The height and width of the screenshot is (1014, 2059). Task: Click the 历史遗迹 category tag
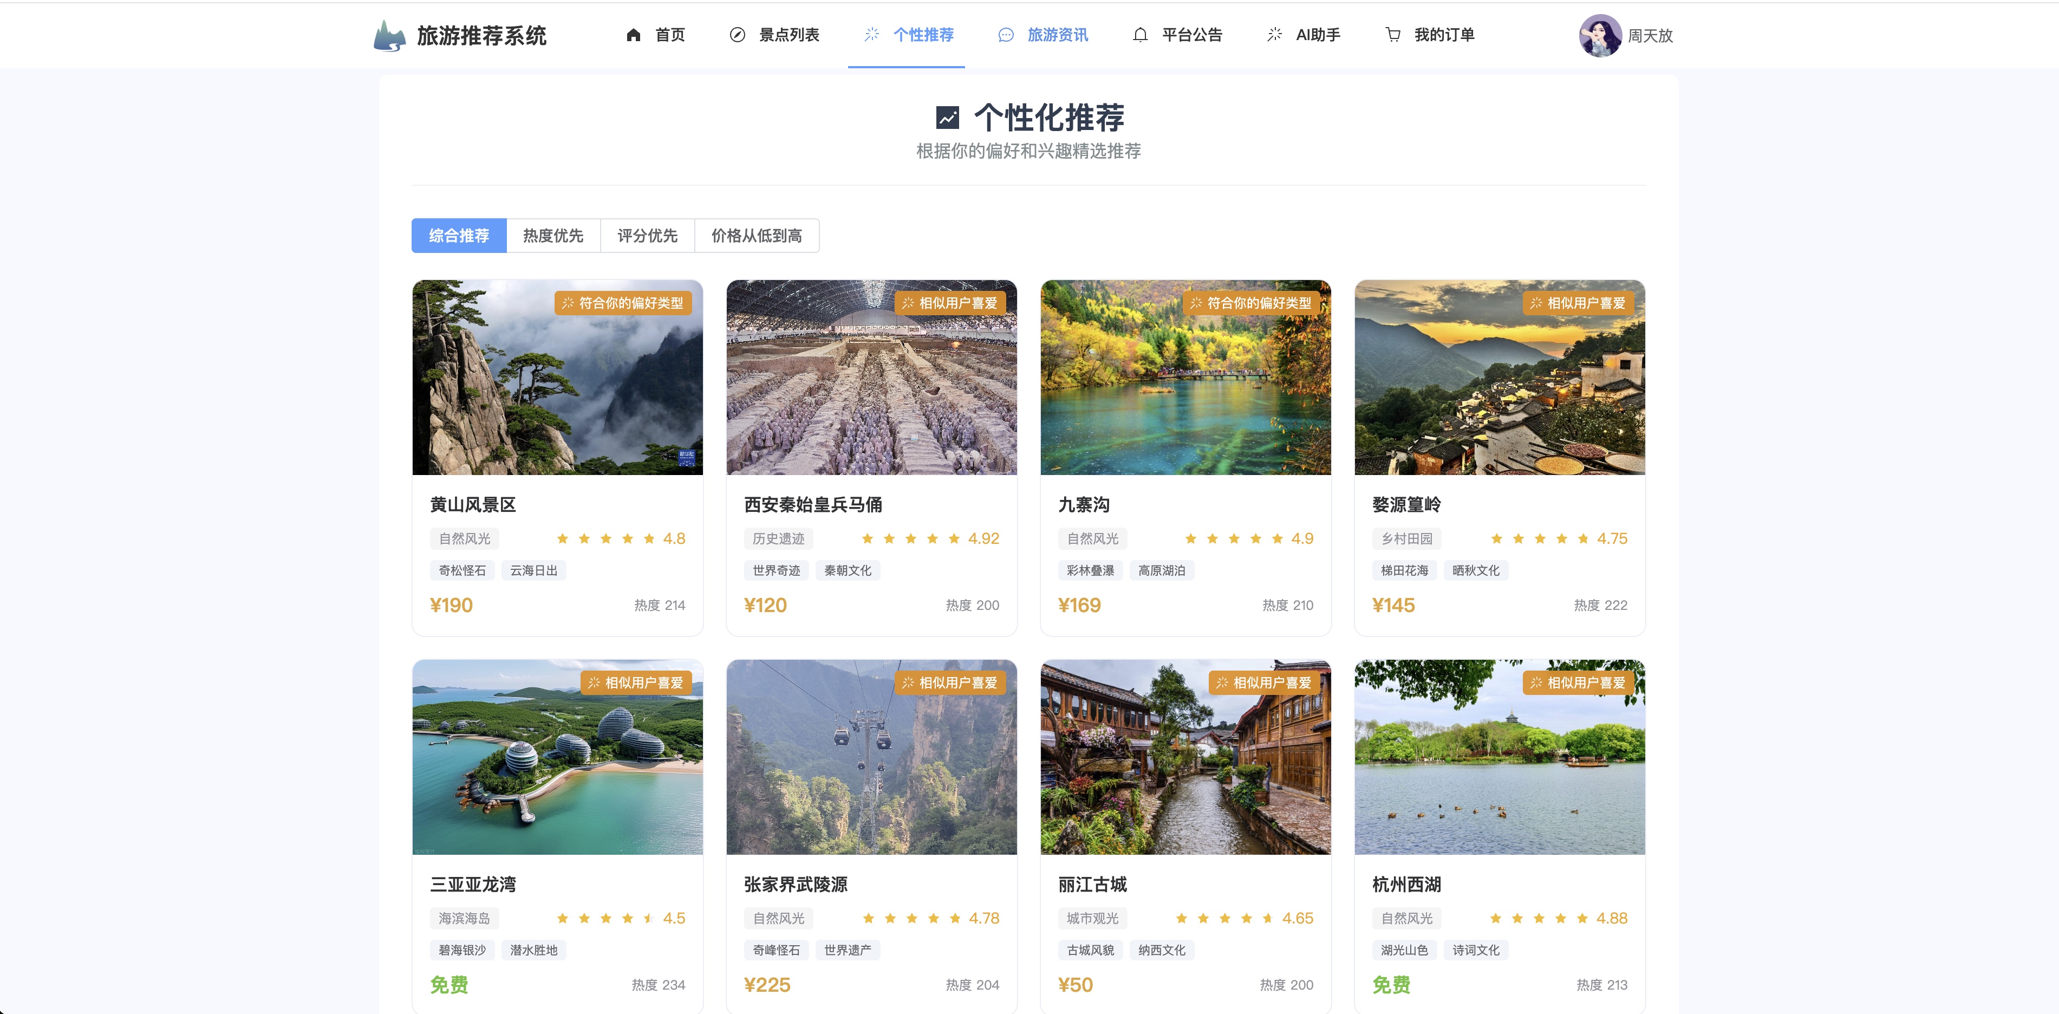coord(779,539)
